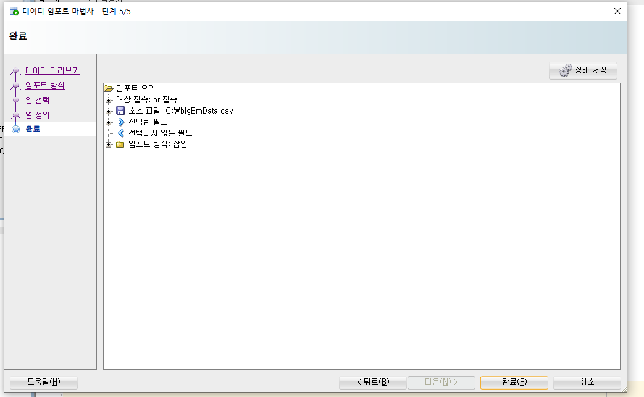Expand the 소스 파일 tree node
This screenshot has width=644, height=397.
[x=109, y=111]
